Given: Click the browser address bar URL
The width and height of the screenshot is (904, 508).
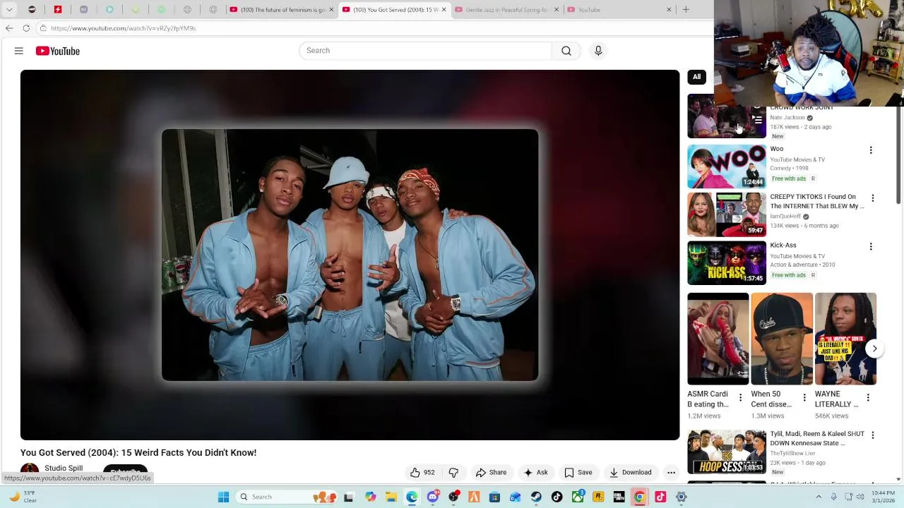Looking at the screenshot, I should coord(123,28).
